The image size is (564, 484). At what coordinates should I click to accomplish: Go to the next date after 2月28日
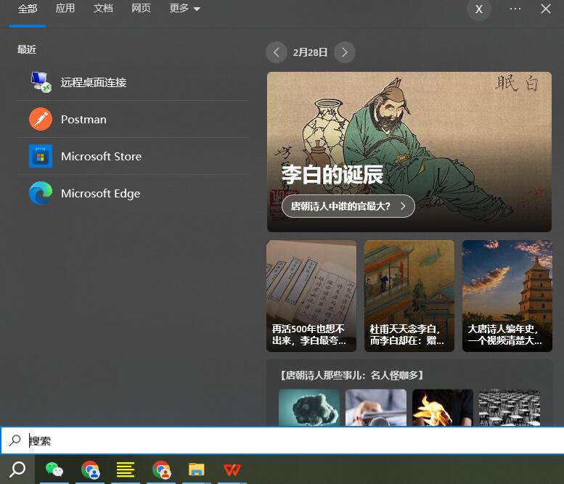click(x=345, y=52)
